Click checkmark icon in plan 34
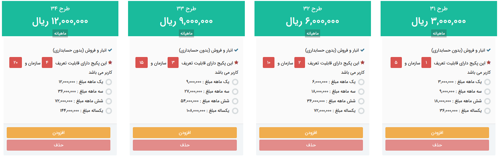 (x=110, y=50)
